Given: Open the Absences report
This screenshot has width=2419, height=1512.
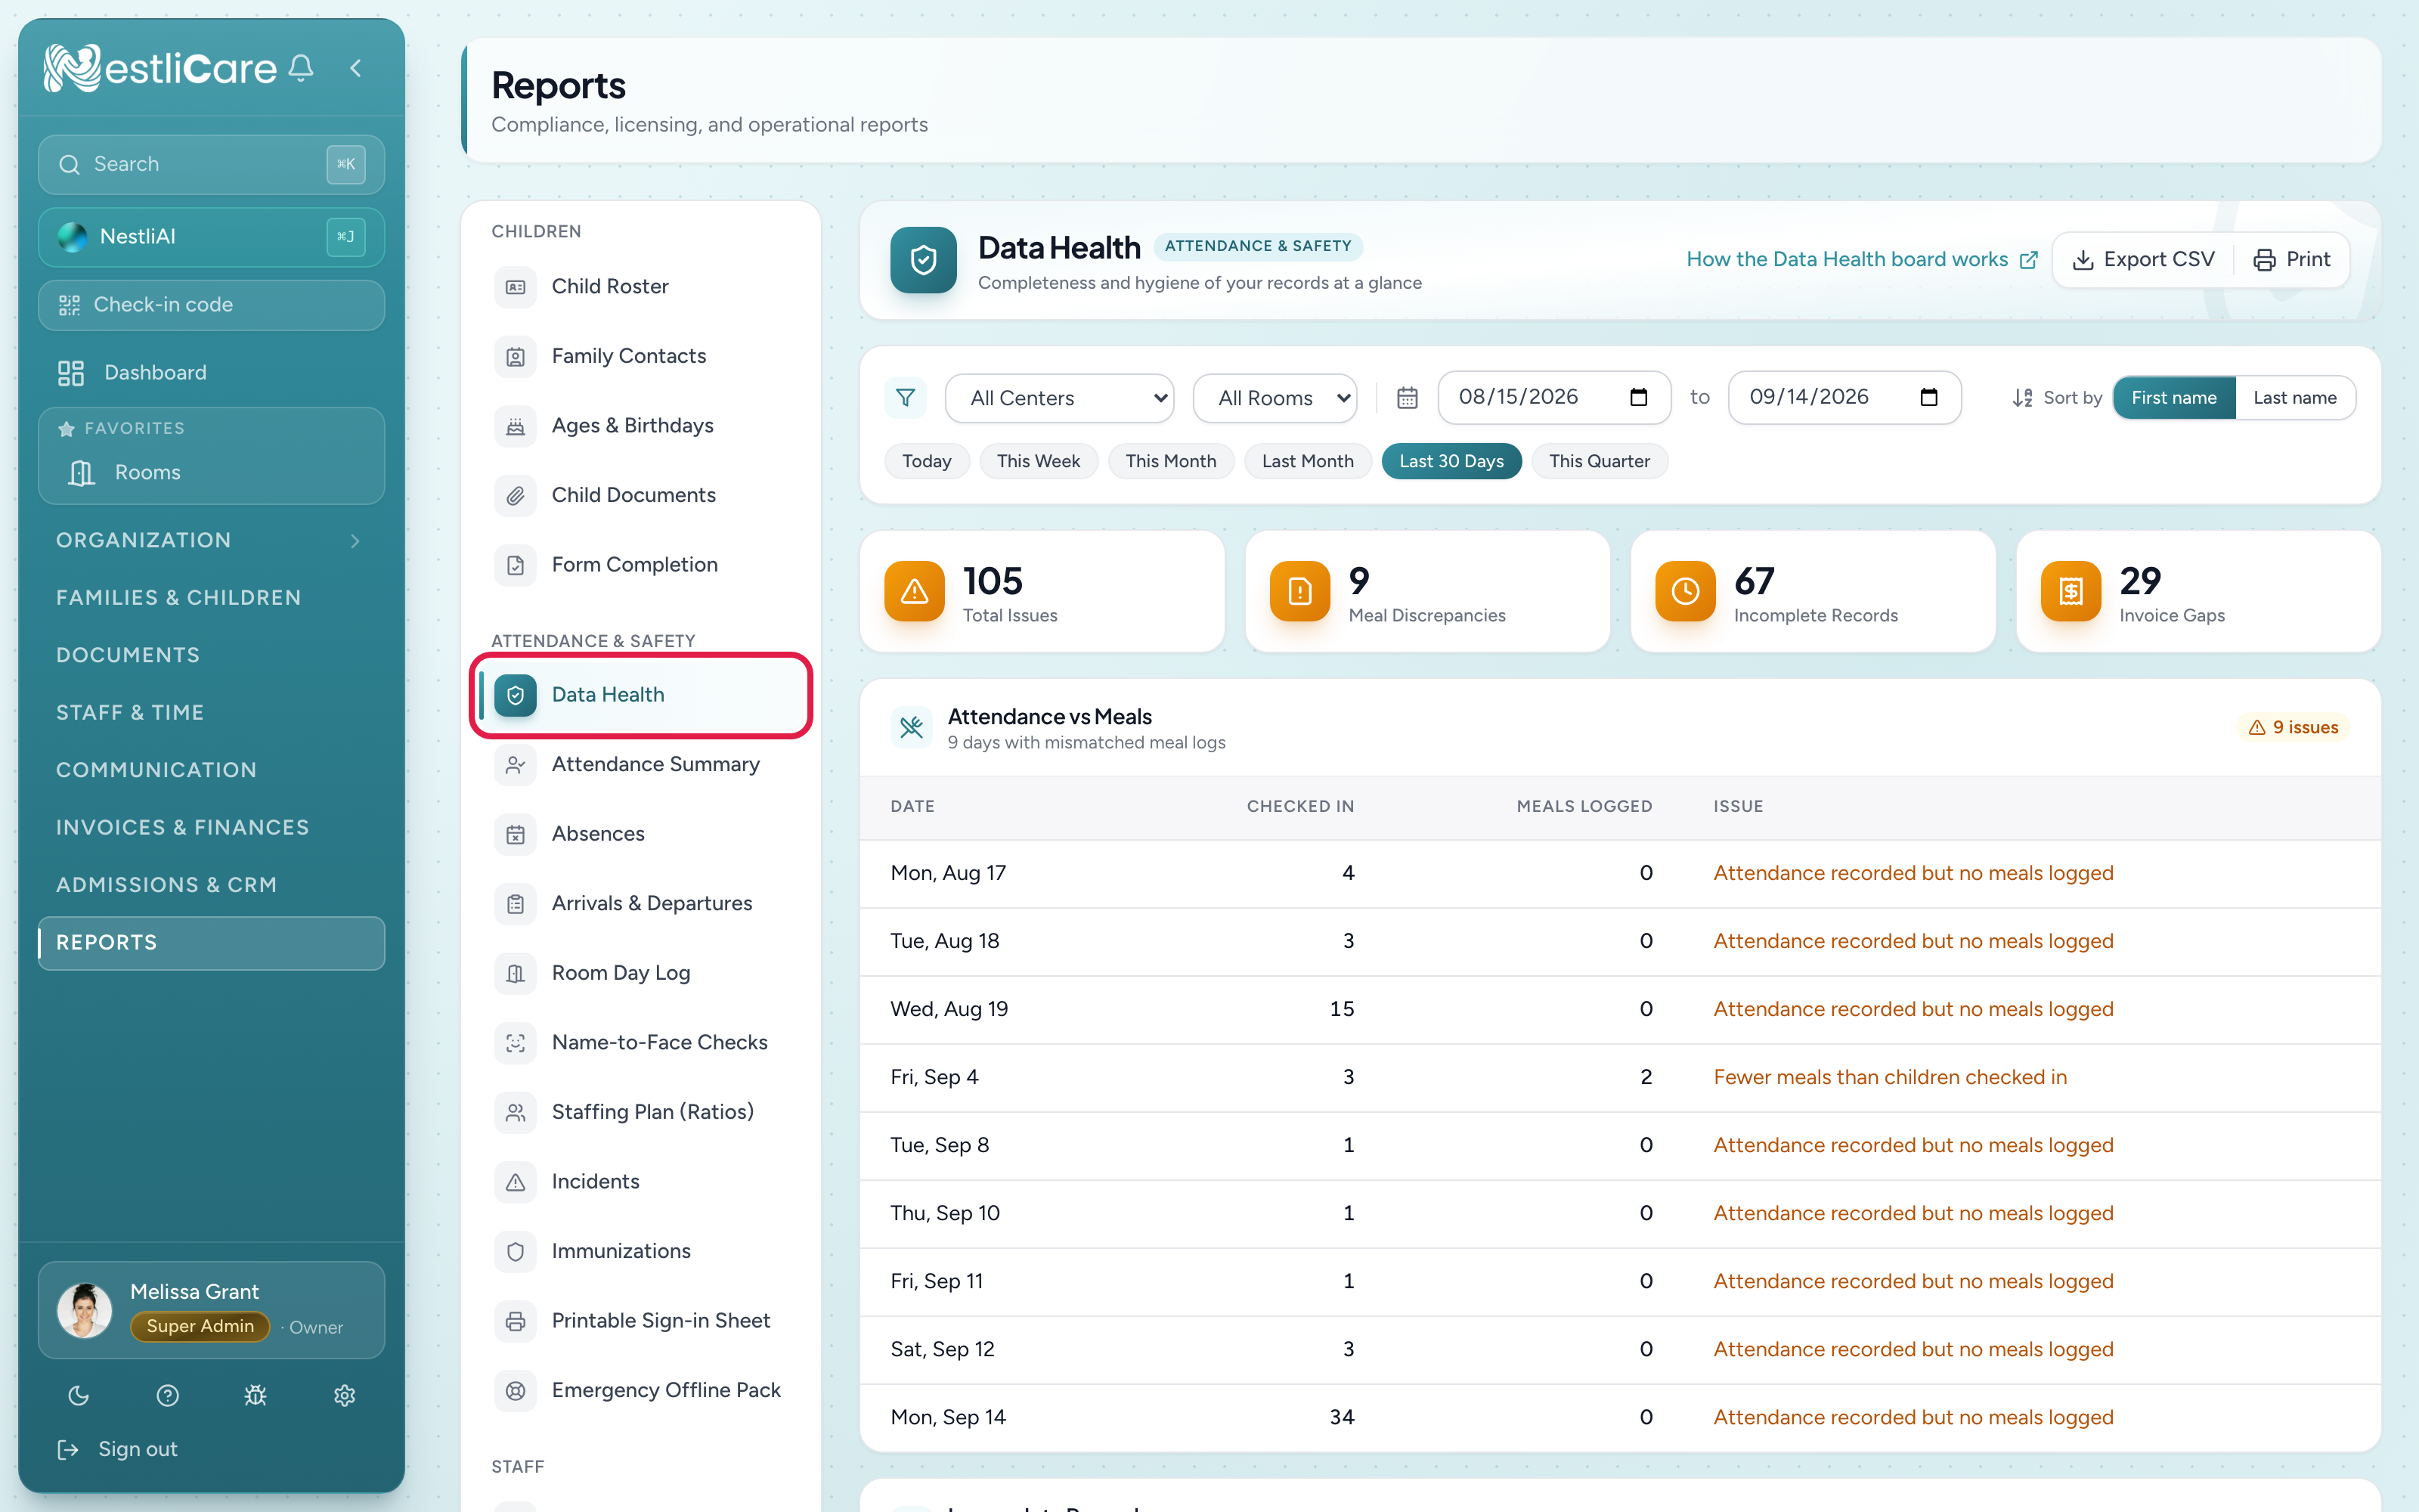Looking at the screenshot, I should 641,834.
